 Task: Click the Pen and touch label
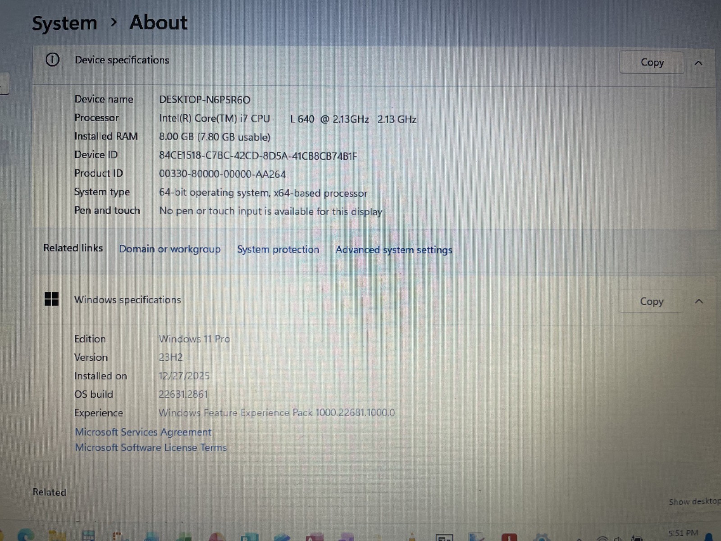[x=107, y=210]
